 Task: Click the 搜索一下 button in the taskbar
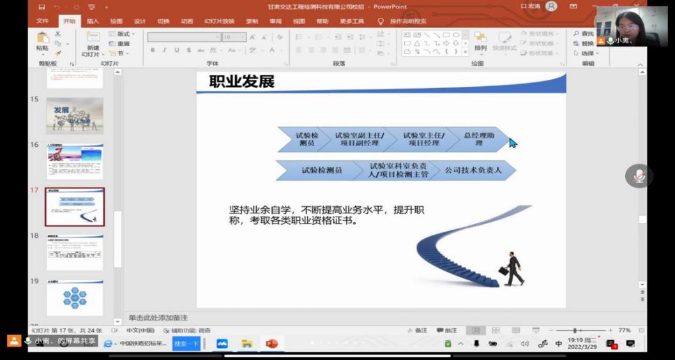pyautogui.click(x=186, y=343)
